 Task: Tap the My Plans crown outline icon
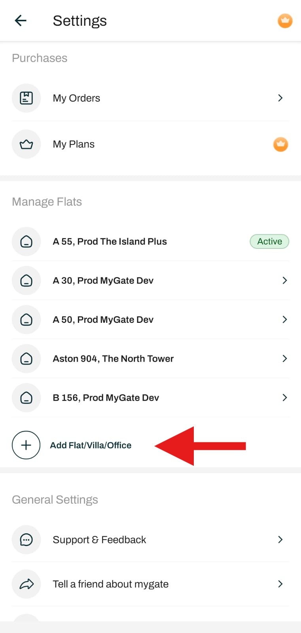click(x=27, y=144)
